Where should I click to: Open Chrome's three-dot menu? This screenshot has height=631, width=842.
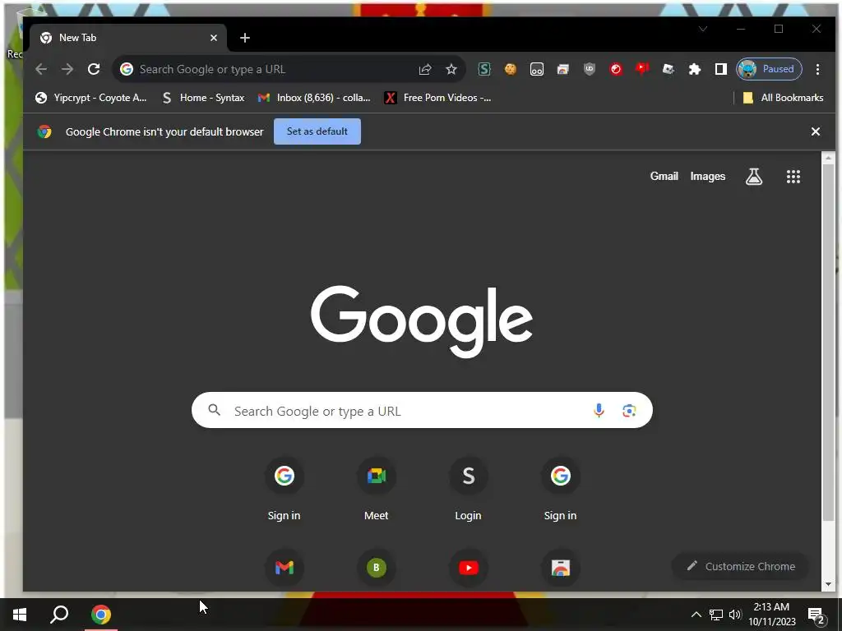pyautogui.click(x=817, y=69)
